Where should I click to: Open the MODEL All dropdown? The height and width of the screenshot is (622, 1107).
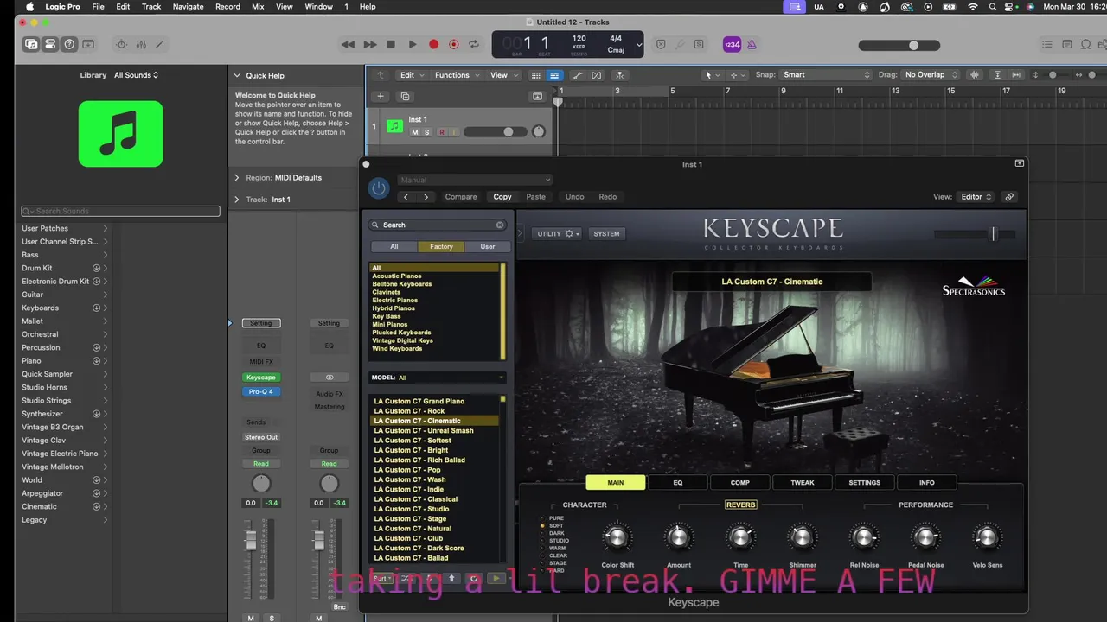pyautogui.click(x=438, y=378)
